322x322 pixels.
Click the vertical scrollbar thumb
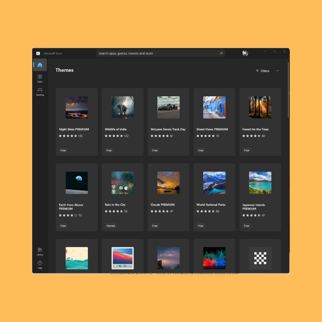tap(288, 90)
